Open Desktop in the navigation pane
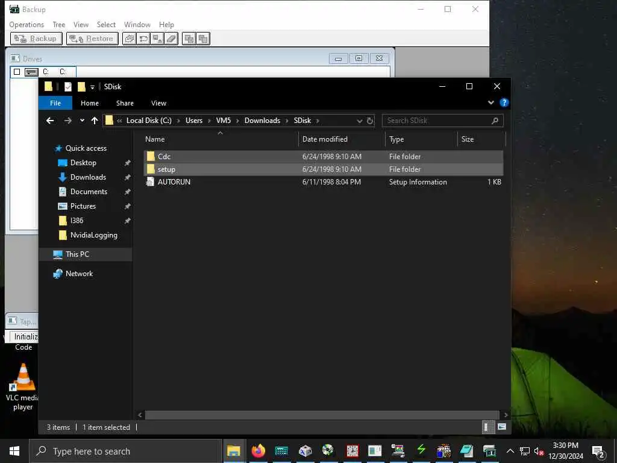 point(83,163)
